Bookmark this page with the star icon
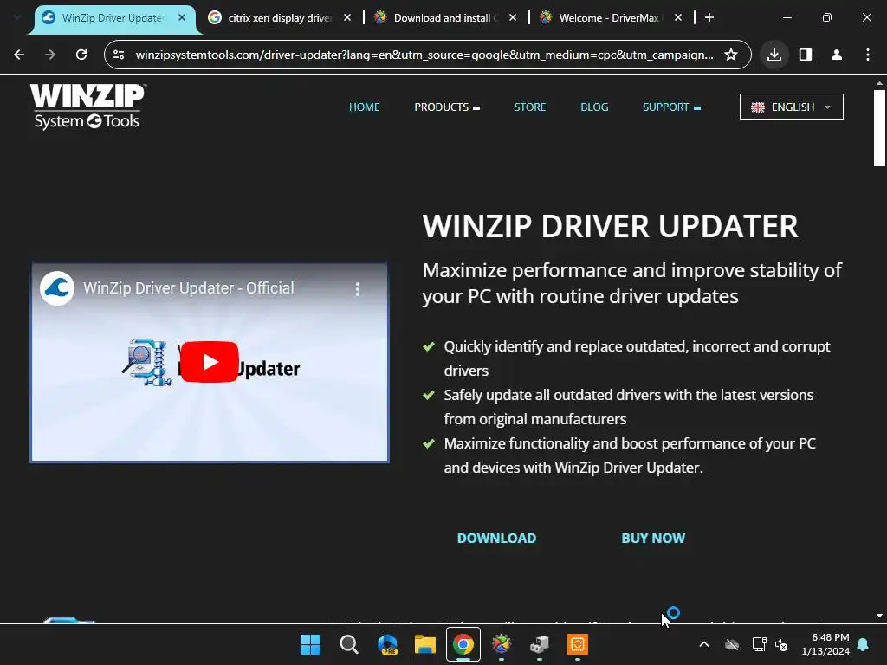 pos(731,55)
